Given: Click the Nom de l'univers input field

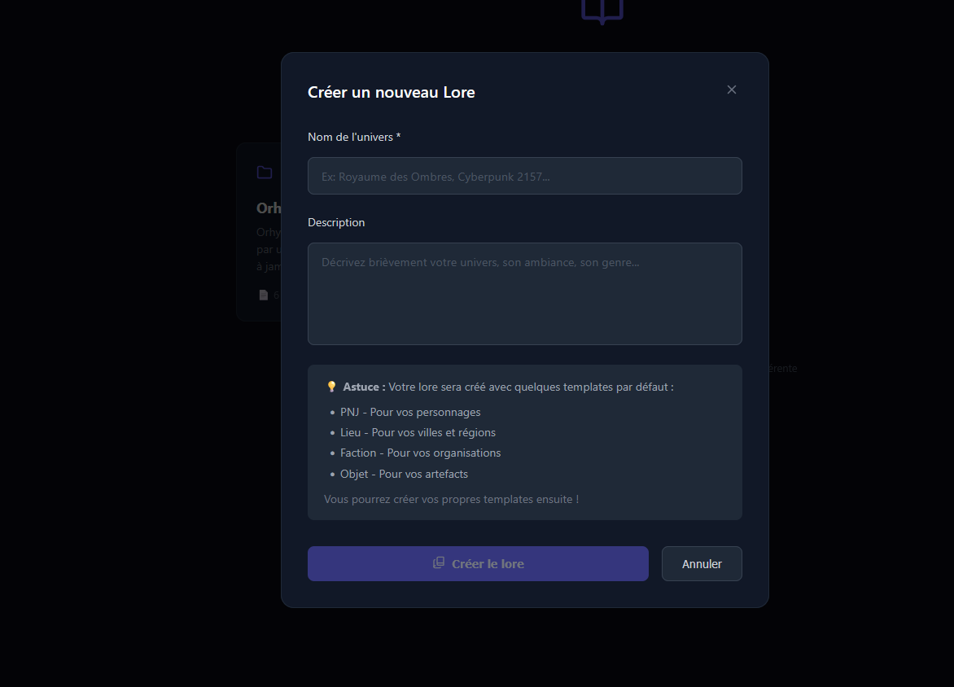Looking at the screenshot, I should pos(524,176).
